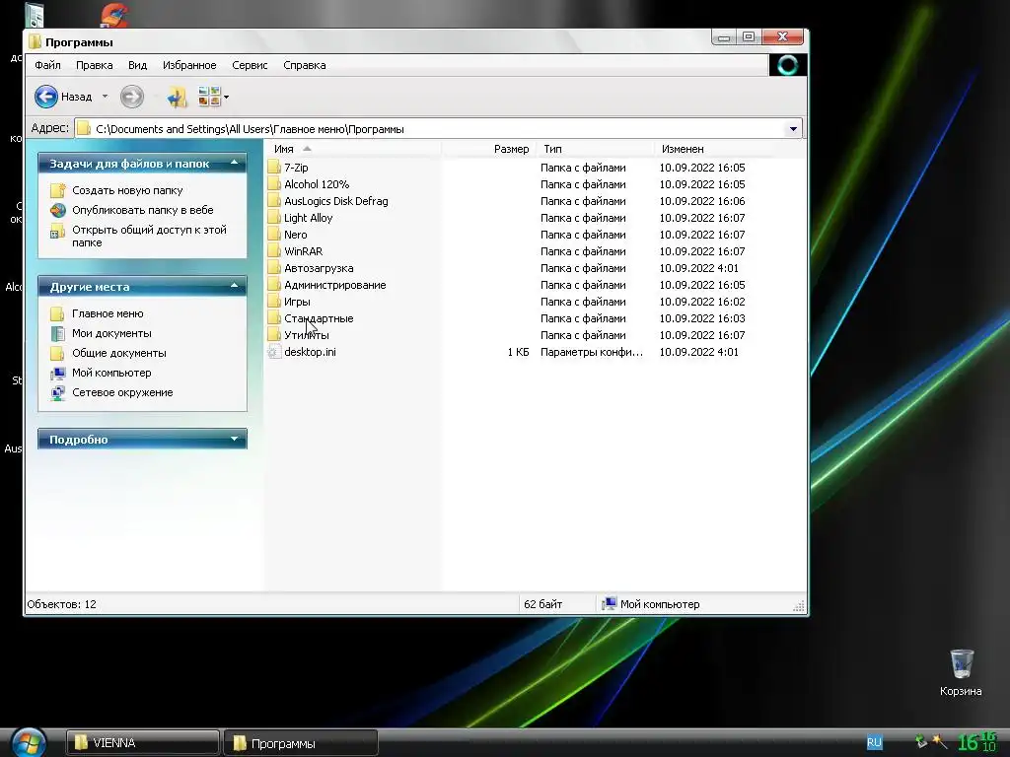This screenshot has width=1010, height=757.
Task: Select the WinRAR folder icon
Action: [274, 251]
